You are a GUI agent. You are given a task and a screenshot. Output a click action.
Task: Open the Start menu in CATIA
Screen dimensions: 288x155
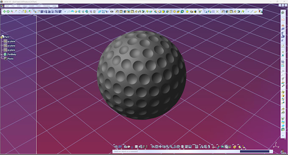[7, 6]
